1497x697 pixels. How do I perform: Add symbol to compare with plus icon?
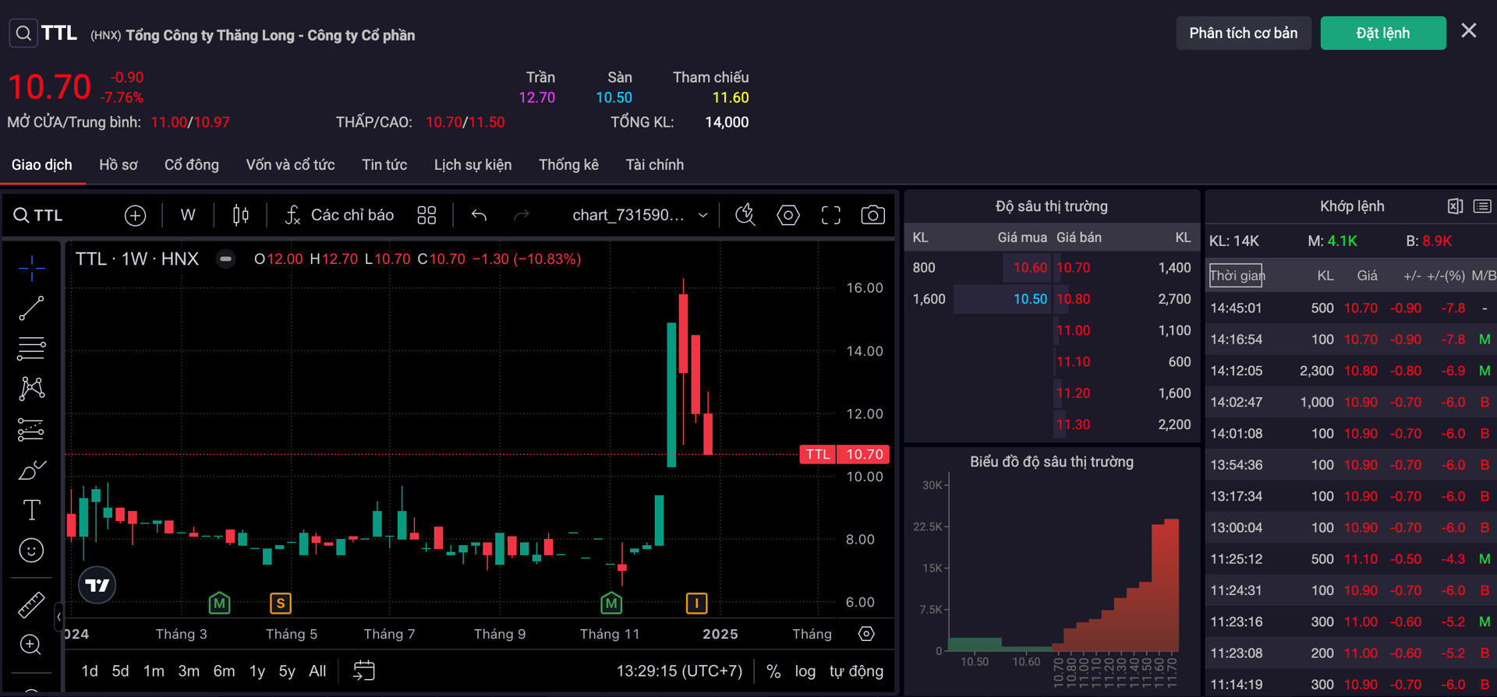coord(135,215)
